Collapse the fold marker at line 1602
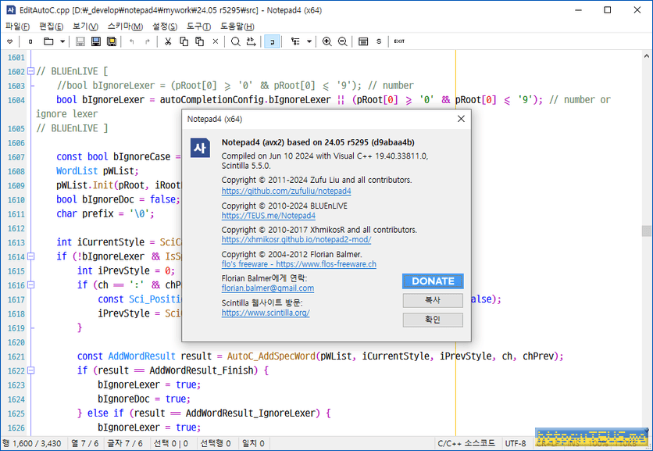Viewport: 653px width, 451px height. (30, 71)
